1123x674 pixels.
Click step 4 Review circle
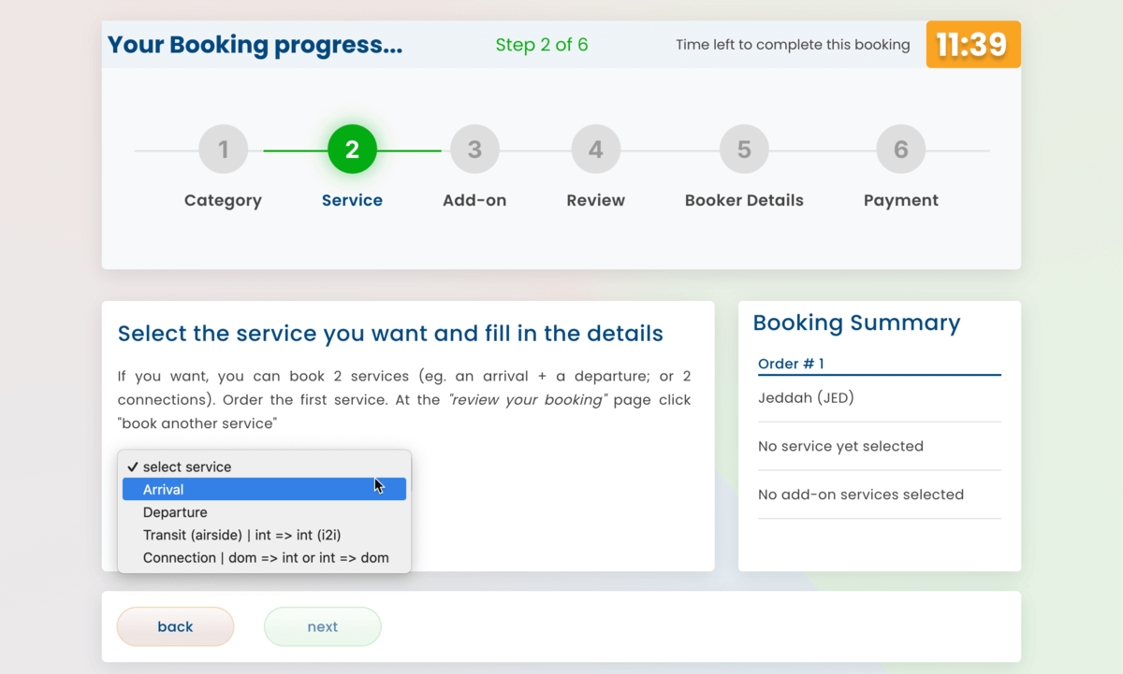(x=596, y=150)
